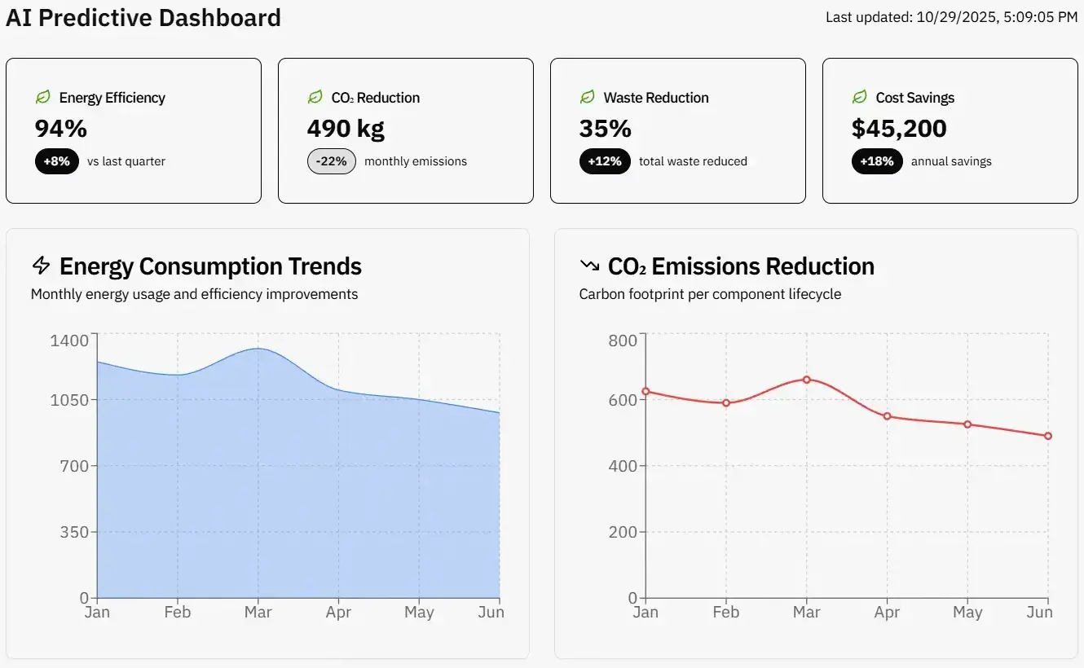This screenshot has height=668, width=1084.
Task: Click the downward trend icon beside CO₂ Emissions Reduction
Action: 588,266
